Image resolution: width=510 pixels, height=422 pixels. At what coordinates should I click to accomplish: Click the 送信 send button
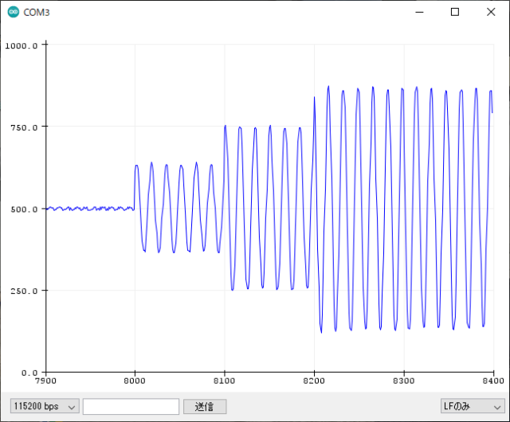click(205, 406)
